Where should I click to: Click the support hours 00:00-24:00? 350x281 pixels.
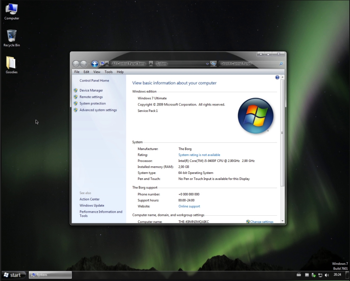pos(186,200)
